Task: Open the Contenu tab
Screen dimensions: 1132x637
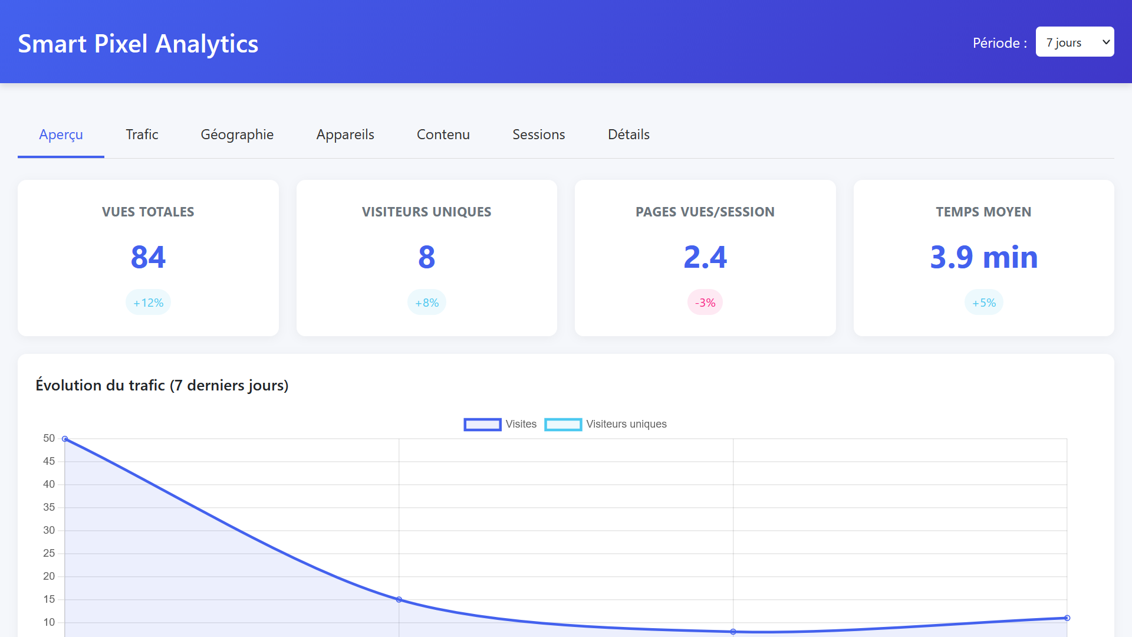Action: tap(443, 134)
